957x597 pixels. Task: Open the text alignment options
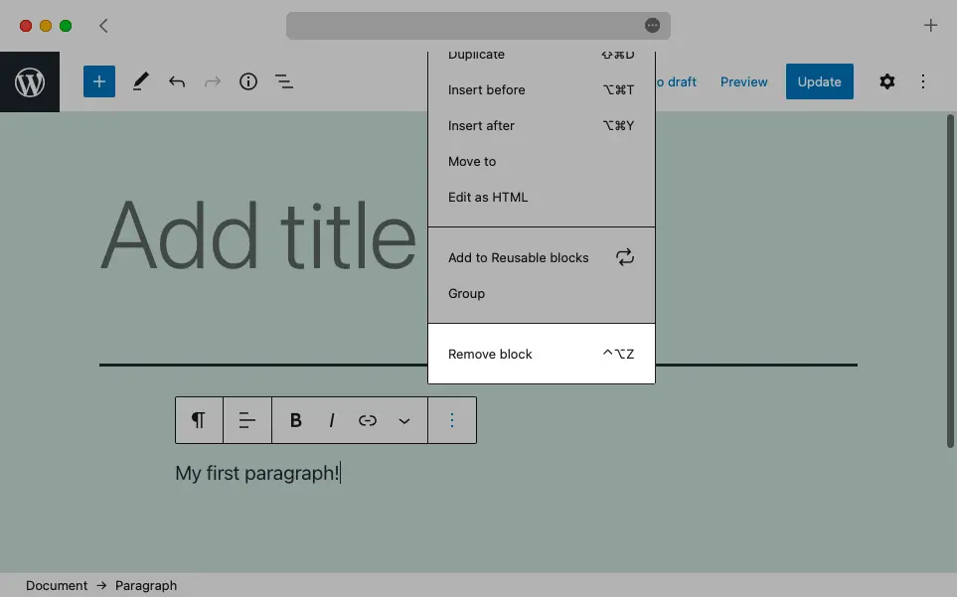click(x=247, y=420)
